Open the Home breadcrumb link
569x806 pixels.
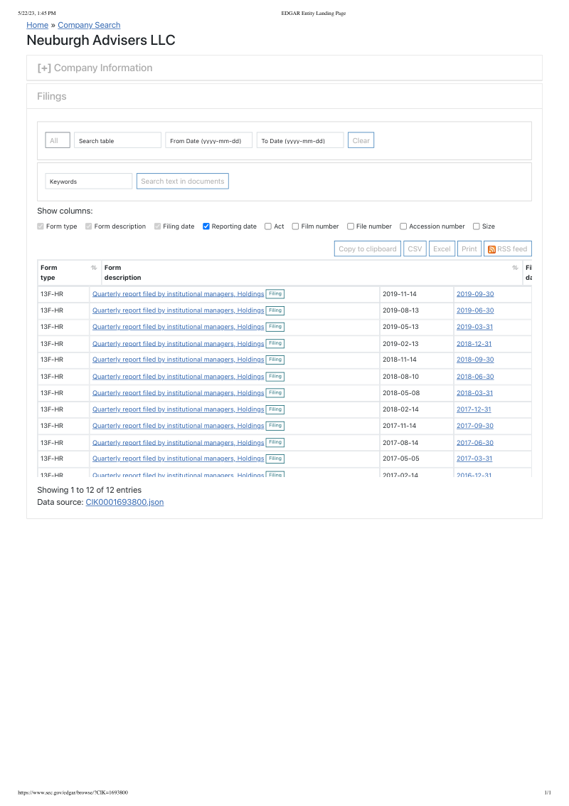point(38,25)
